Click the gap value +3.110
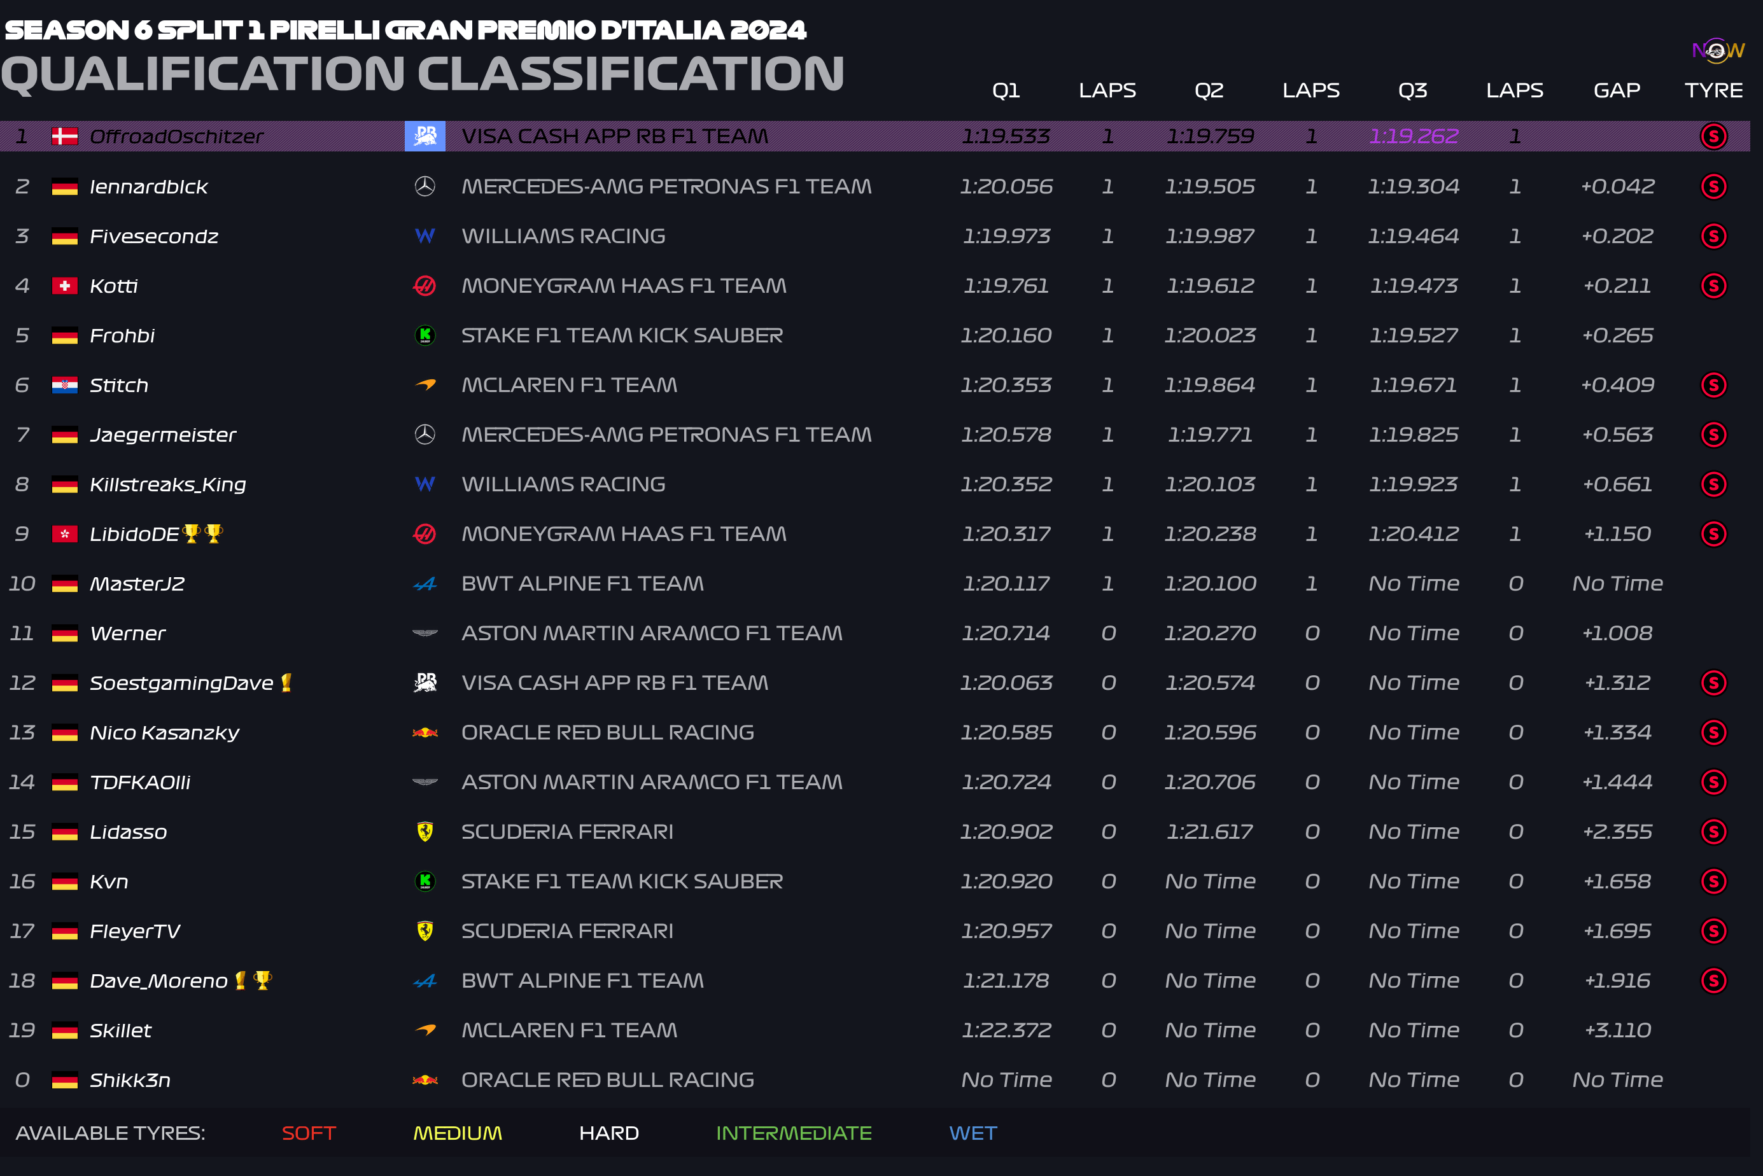The width and height of the screenshot is (1763, 1176). pos(1617,1030)
